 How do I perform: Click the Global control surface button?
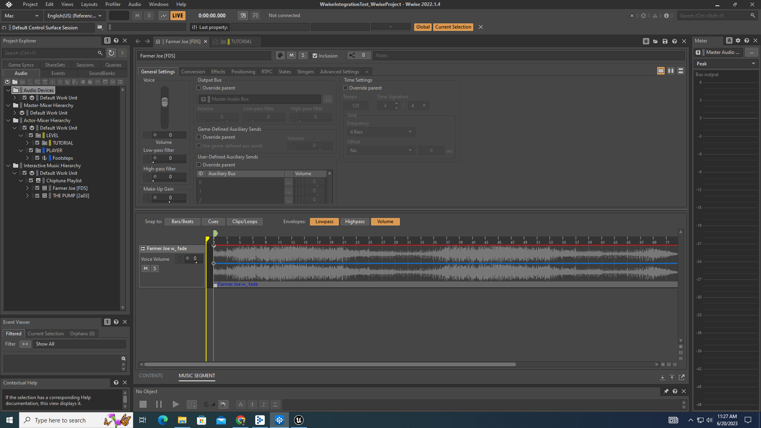point(423,27)
